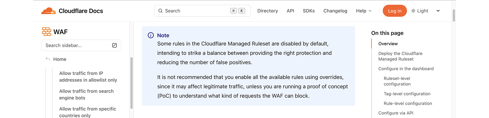Viewport: 489px width, 118px height.
Task: Open the theme chevron dropdown
Action: click(x=438, y=11)
